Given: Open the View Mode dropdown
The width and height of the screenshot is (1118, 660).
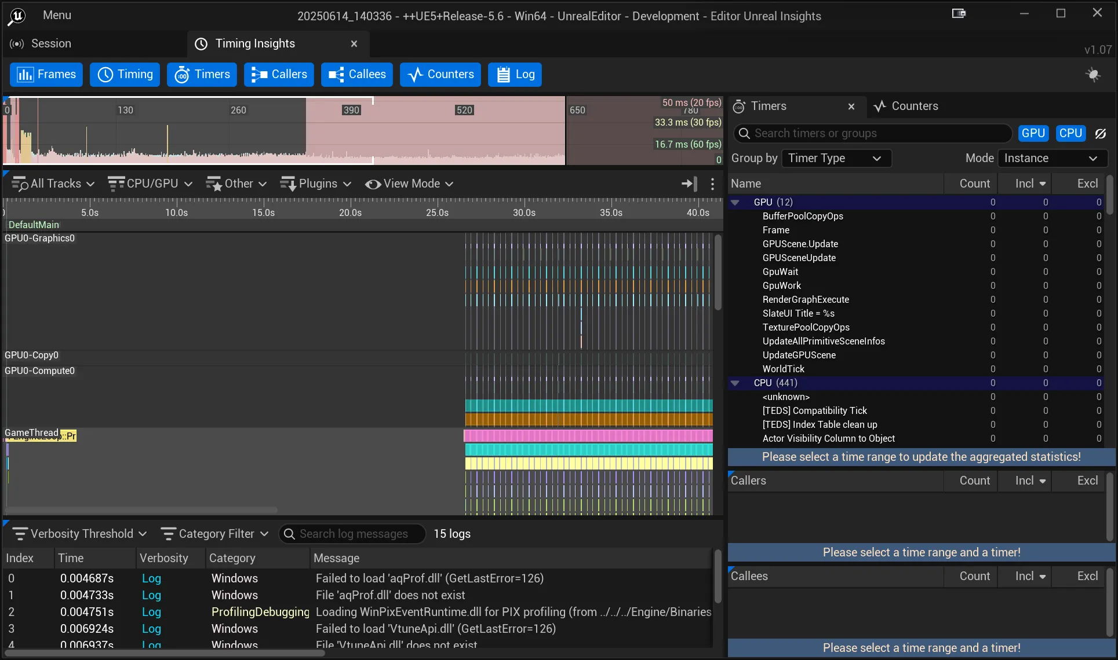Looking at the screenshot, I should 409,184.
